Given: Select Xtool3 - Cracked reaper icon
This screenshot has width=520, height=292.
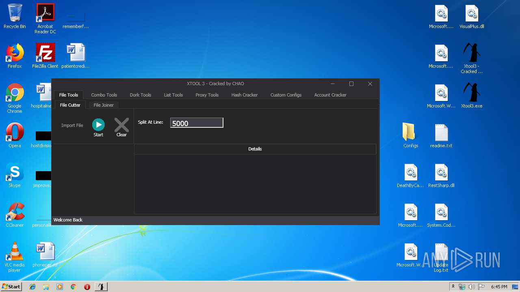Looking at the screenshot, I should pyautogui.click(x=472, y=59).
